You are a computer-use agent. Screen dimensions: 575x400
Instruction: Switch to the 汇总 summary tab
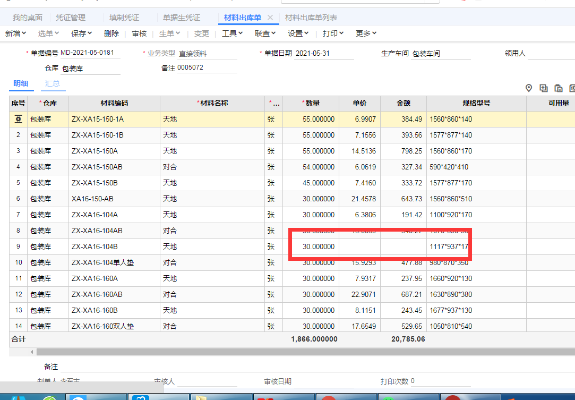pos(53,84)
